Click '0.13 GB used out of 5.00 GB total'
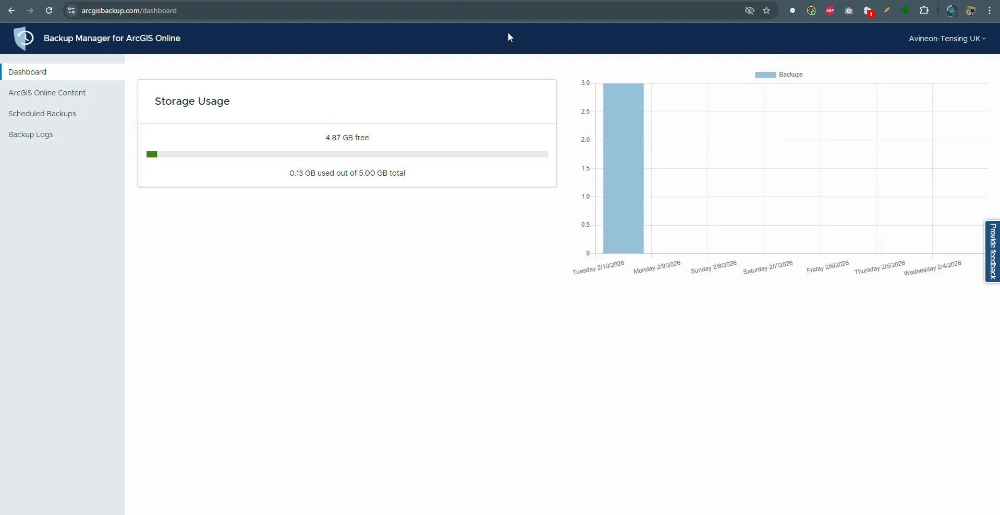 click(x=347, y=173)
